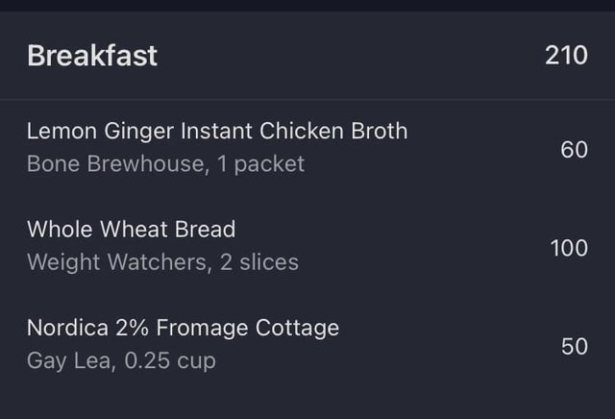This screenshot has width=615, height=419.
Task: Click the 1 packet serving size
Action: click(260, 163)
